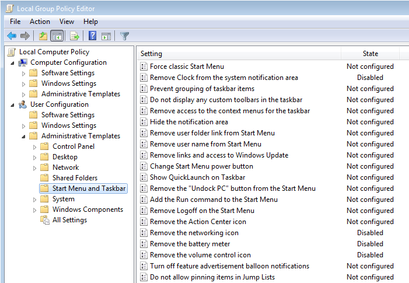Open the View menu
This screenshot has width=409, height=283.
click(67, 22)
